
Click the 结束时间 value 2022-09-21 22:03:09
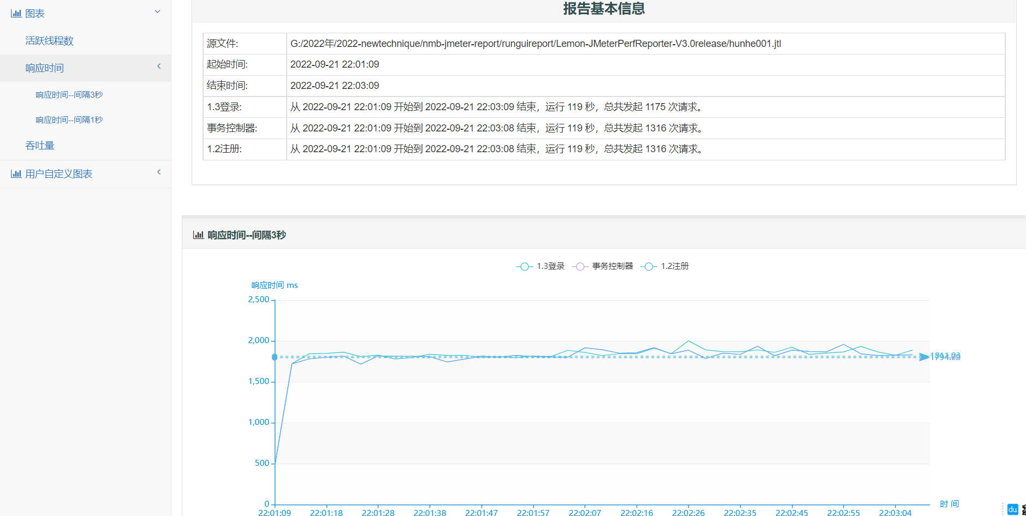point(335,86)
